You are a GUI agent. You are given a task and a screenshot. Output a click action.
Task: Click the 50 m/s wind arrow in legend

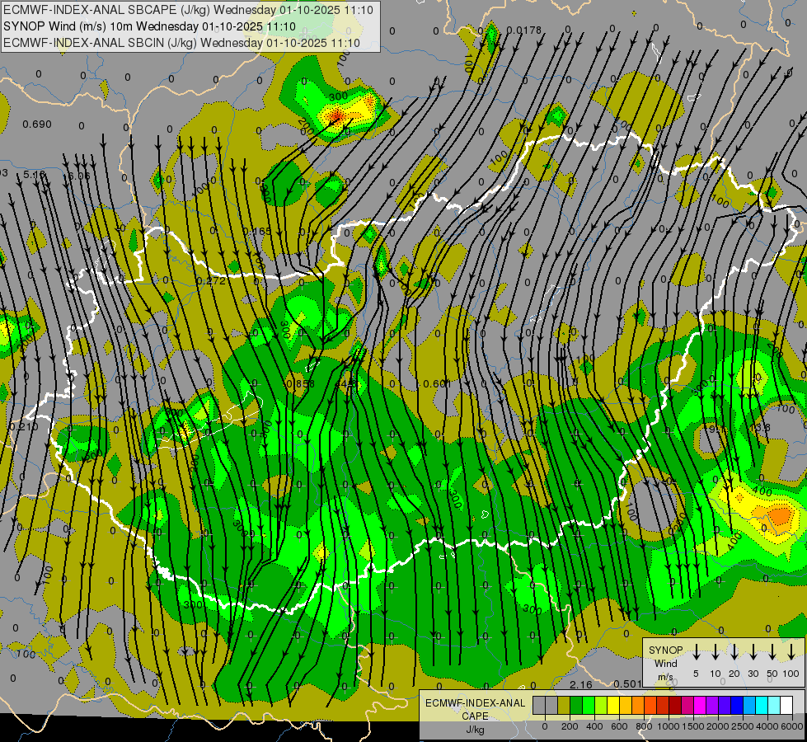(x=772, y=652)
